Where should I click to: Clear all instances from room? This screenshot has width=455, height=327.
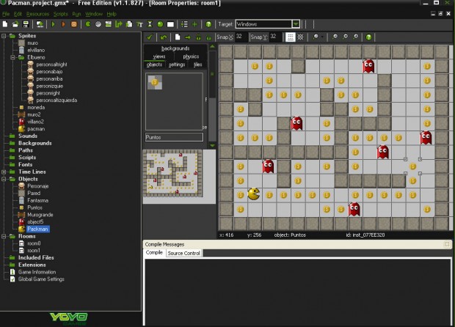[178, 37]
